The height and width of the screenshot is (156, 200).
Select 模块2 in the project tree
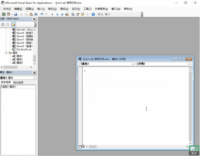[x=17, y=59]
